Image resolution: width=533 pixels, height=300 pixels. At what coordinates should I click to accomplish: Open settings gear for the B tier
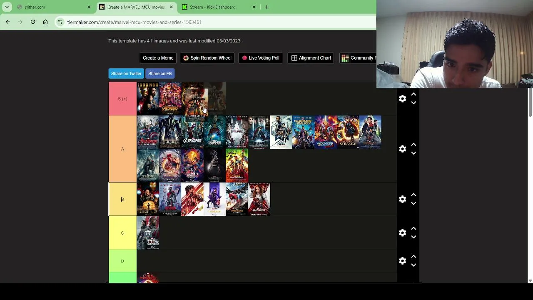(x=402, y=199)
